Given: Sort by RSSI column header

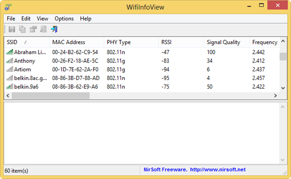Looking at the screenshot, I should pyautogui.click(x=181, y=42).
